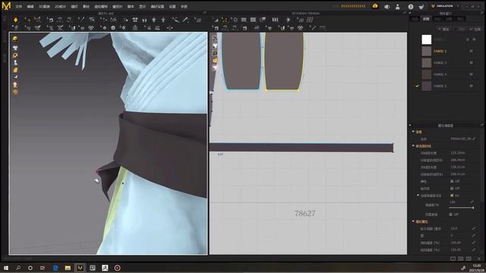Open the user account icon
Image resolution: width=486 pixels, height=273 pixels.
point(398,7)
